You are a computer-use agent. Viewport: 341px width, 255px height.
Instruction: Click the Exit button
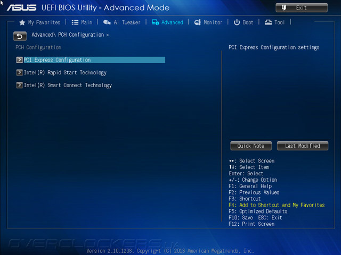click(302, 8)
